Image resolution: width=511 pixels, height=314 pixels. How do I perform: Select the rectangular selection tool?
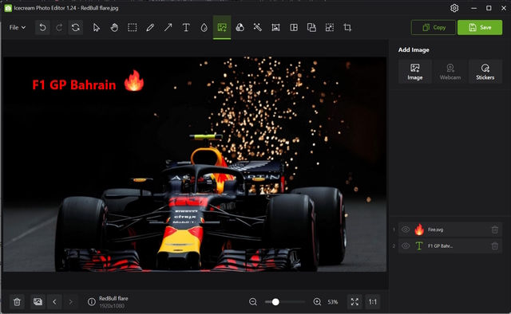[133, 28]
